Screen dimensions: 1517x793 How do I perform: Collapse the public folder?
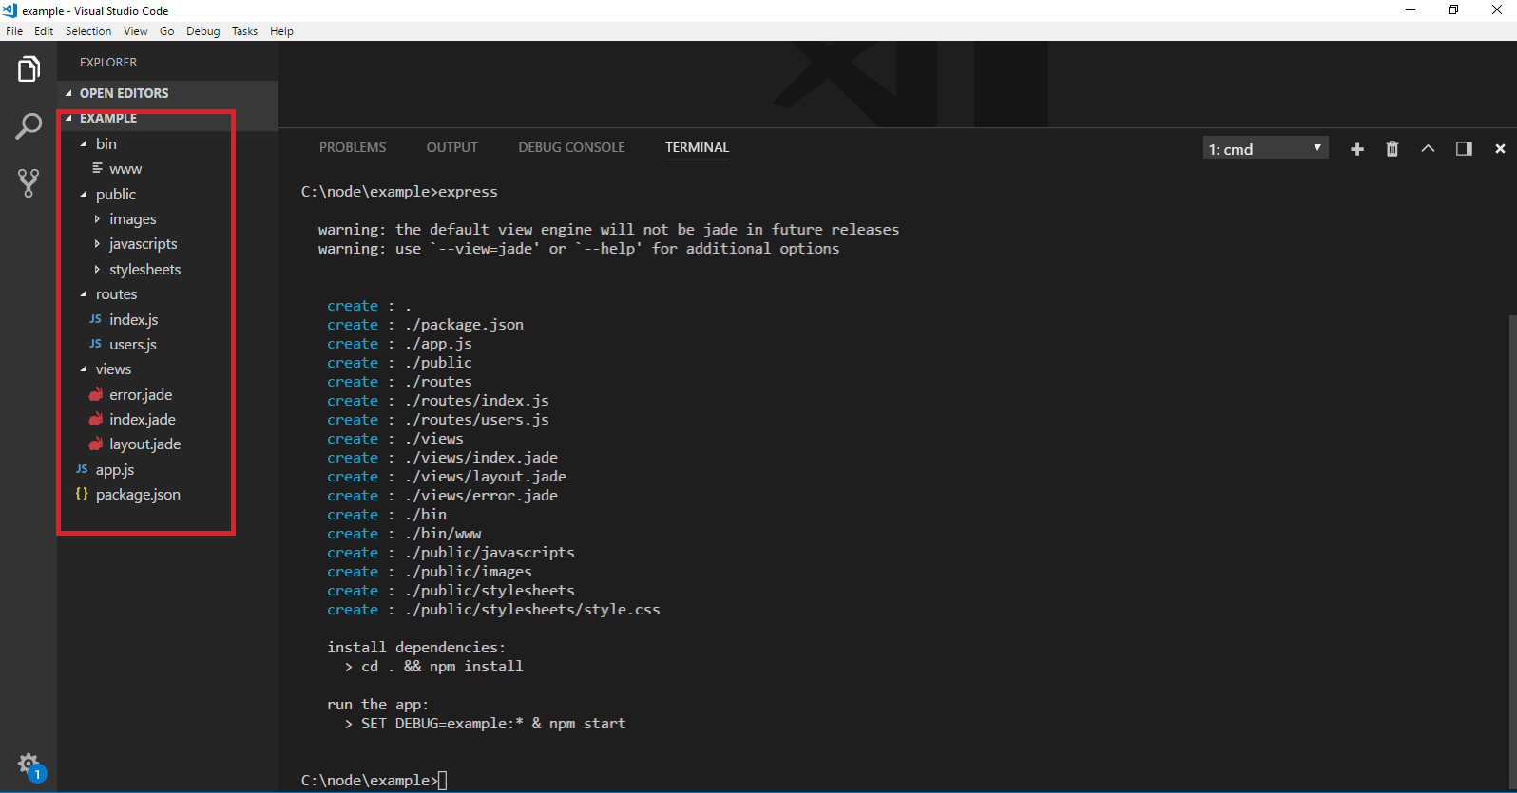[84, 194]
